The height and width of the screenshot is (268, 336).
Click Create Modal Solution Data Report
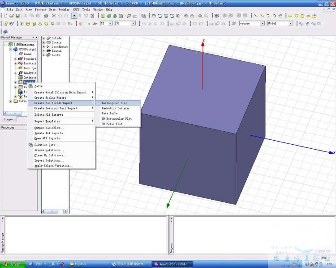60,92
